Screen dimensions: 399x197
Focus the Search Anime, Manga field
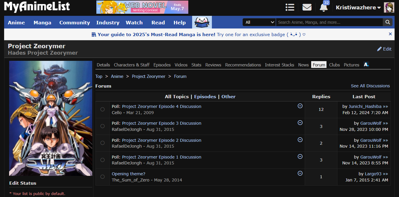point(329,22)
